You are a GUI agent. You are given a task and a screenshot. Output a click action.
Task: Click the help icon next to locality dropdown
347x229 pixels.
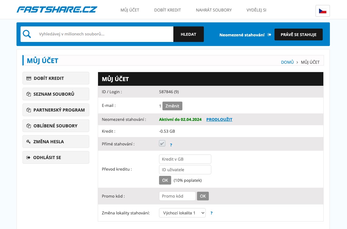coord(212,213)
